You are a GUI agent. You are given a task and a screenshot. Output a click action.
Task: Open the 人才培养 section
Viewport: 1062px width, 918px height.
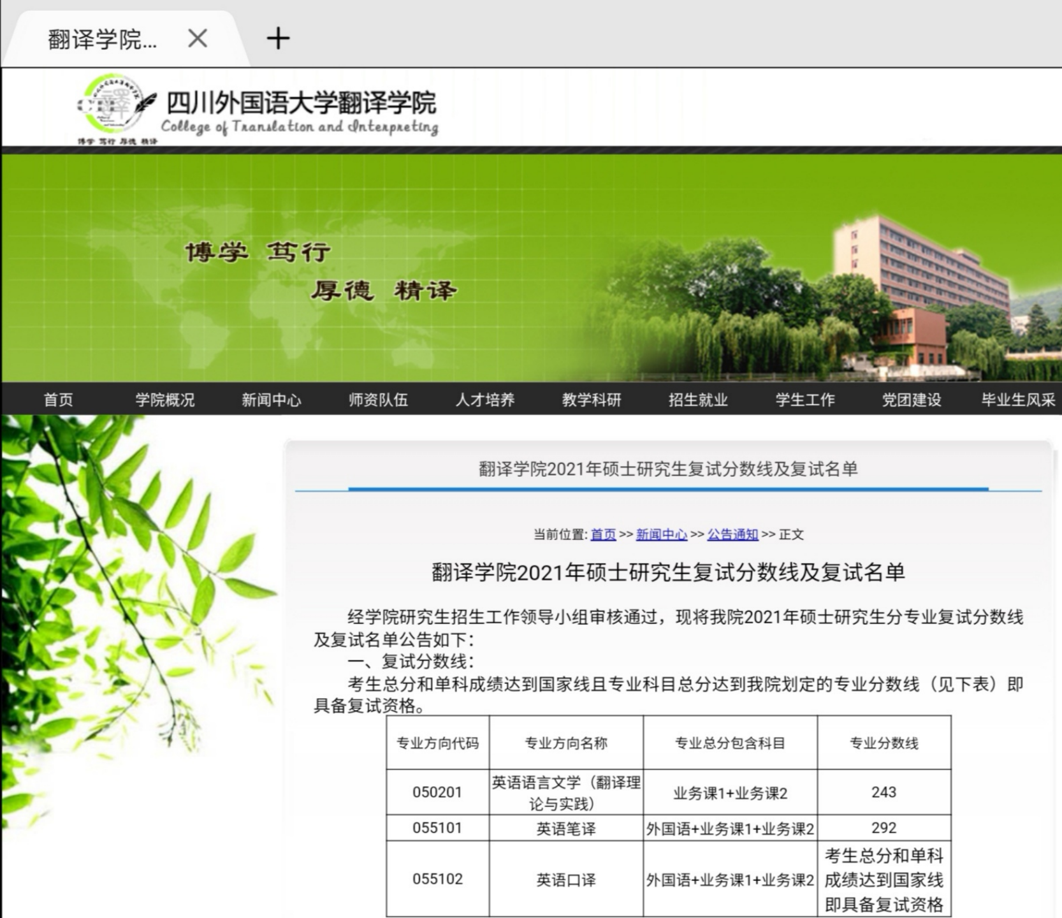(x=486, y=400)
